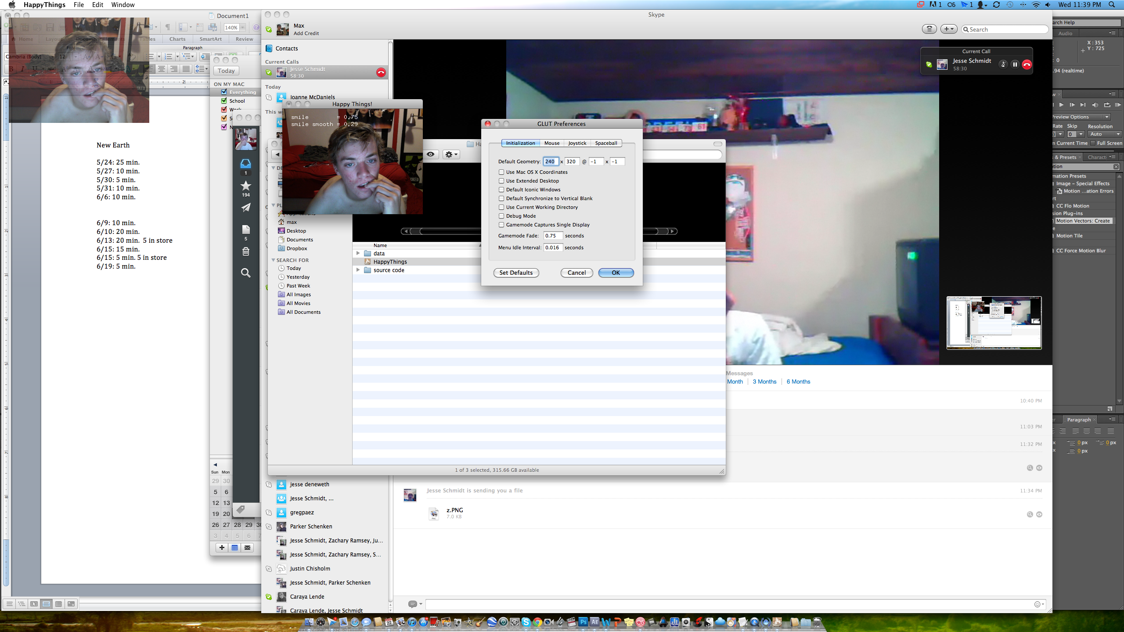
Task: Click Set Defaults in GLUT Preferences
Action: pos(516,273)
